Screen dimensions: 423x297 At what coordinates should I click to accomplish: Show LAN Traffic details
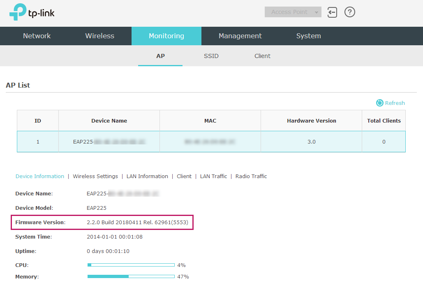[213, 176]
